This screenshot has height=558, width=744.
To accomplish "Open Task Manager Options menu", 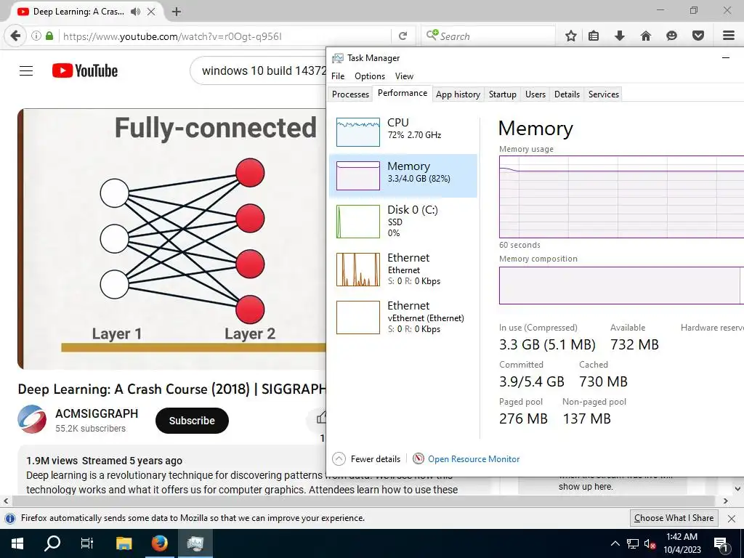I will tap(370, 76).
